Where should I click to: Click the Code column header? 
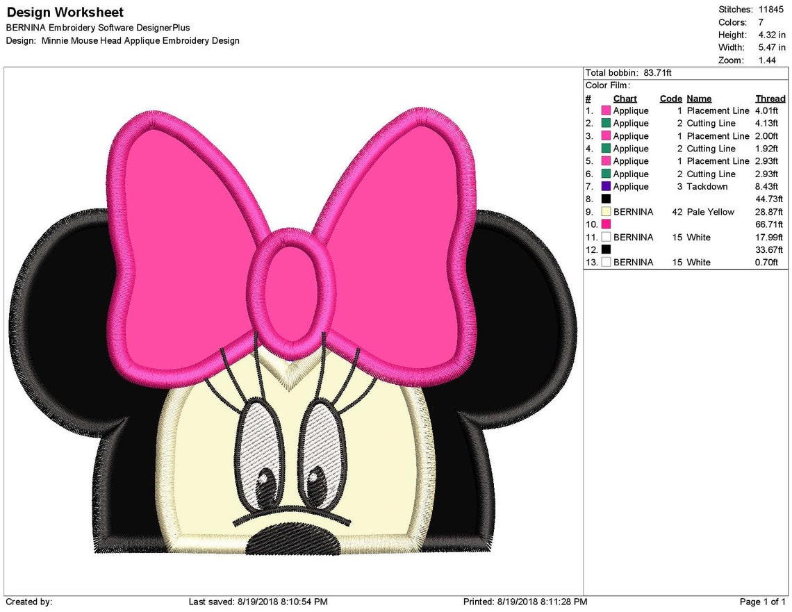670,98
